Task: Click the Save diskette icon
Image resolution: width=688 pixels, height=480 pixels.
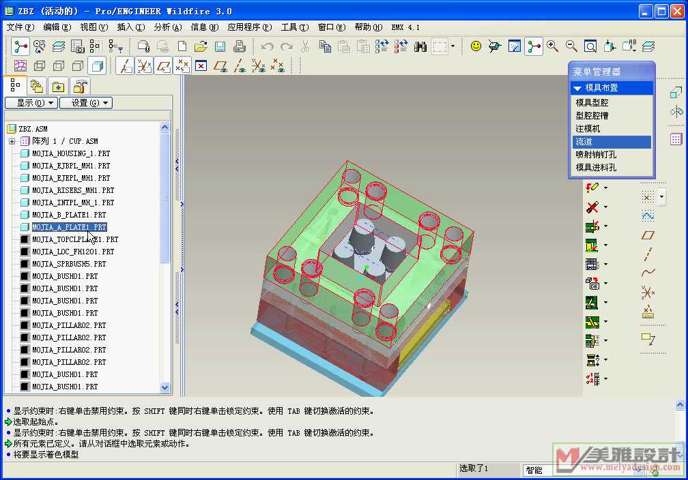Action: coord(220,46)
